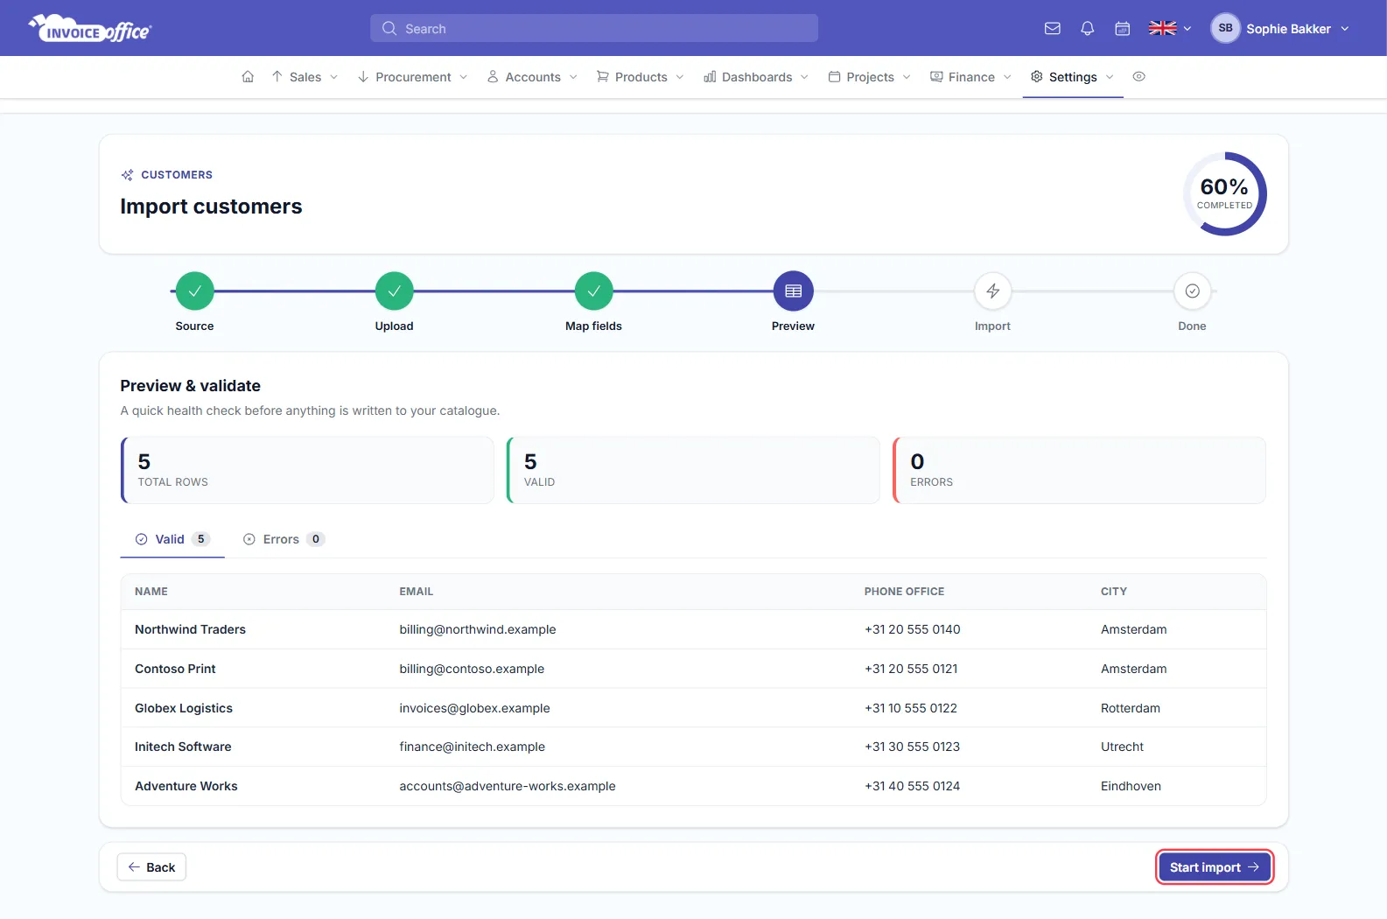
Task: Click the Sales up-arrow icon
Action: pyautogui.click(x=277, y=77)
